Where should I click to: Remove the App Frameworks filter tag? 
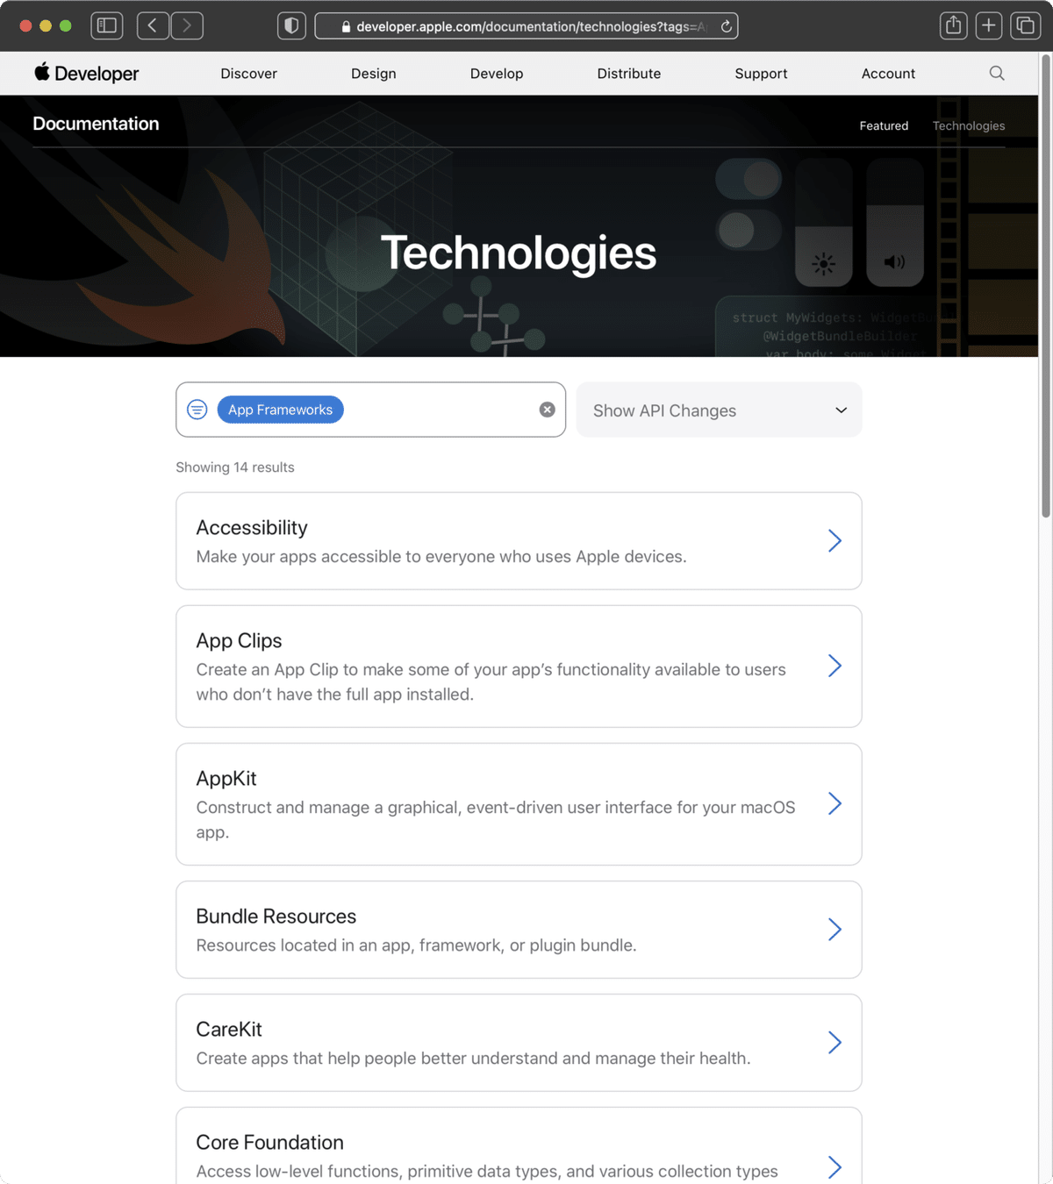280,410
